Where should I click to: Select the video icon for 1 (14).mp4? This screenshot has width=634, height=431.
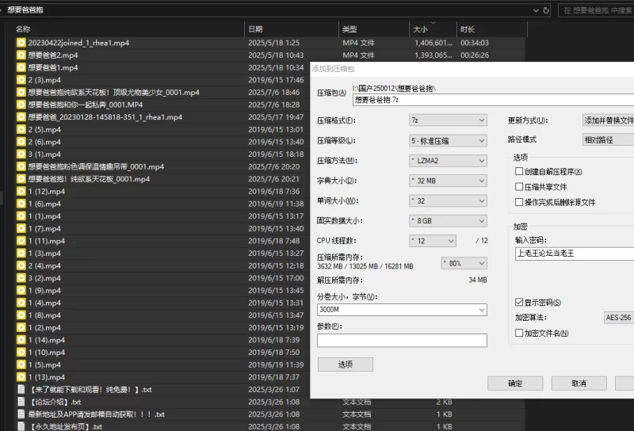coord(21,340)
